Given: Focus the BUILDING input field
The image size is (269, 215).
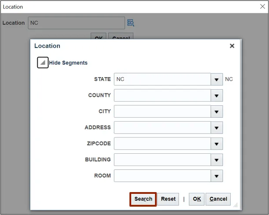Looking at the screenshot, I should tap(162, 160).
